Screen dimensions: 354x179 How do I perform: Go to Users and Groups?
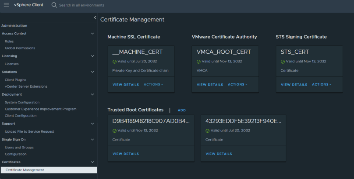point(19,148)
